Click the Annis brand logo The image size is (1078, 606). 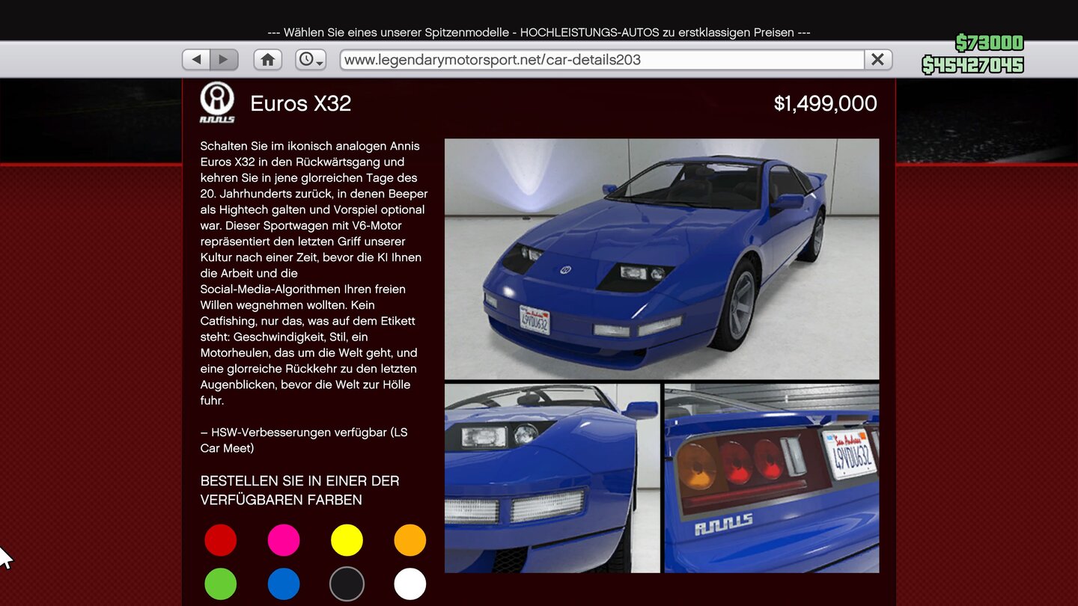217,102
